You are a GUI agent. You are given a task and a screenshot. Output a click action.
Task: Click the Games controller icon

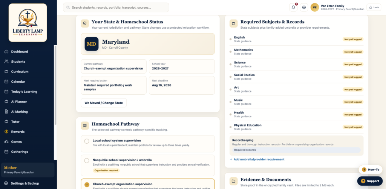[x=6, y=142]
